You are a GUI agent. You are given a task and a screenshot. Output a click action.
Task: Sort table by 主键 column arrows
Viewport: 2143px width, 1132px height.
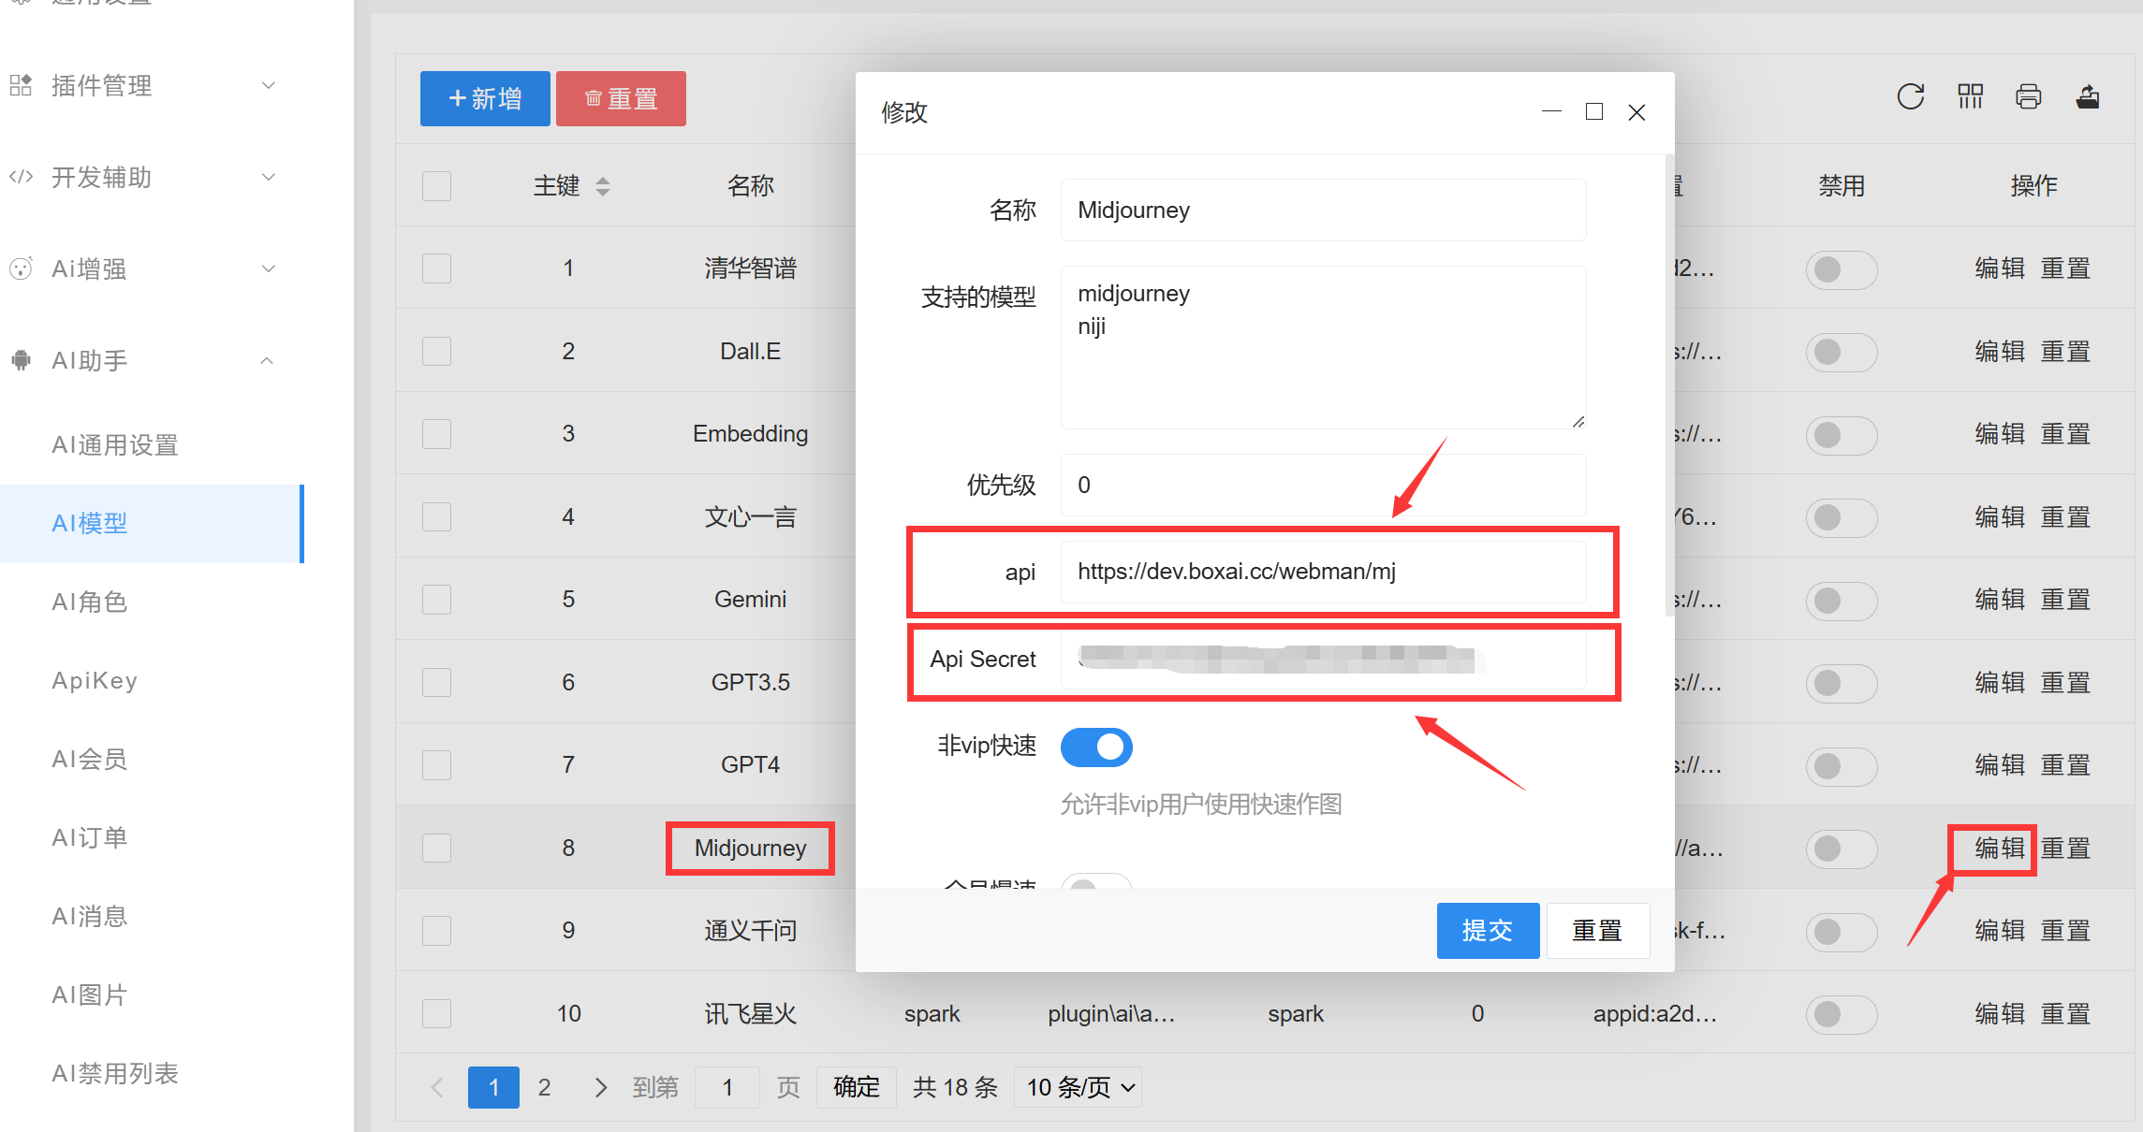tap(603, 186)
